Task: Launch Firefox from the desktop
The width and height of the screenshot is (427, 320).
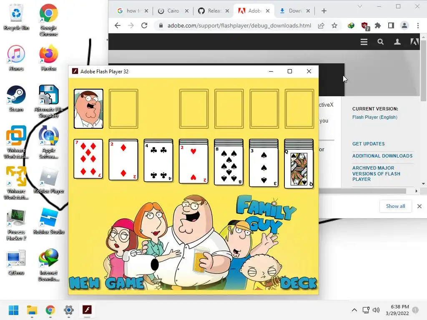Action: coord(48,58)
